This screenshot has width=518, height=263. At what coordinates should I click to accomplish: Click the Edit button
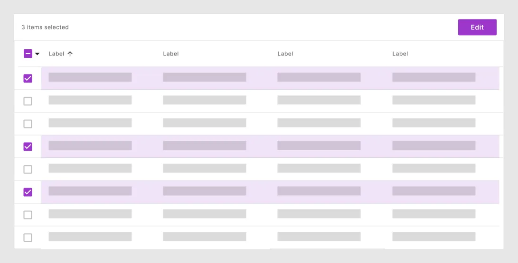tap(477, 27)
